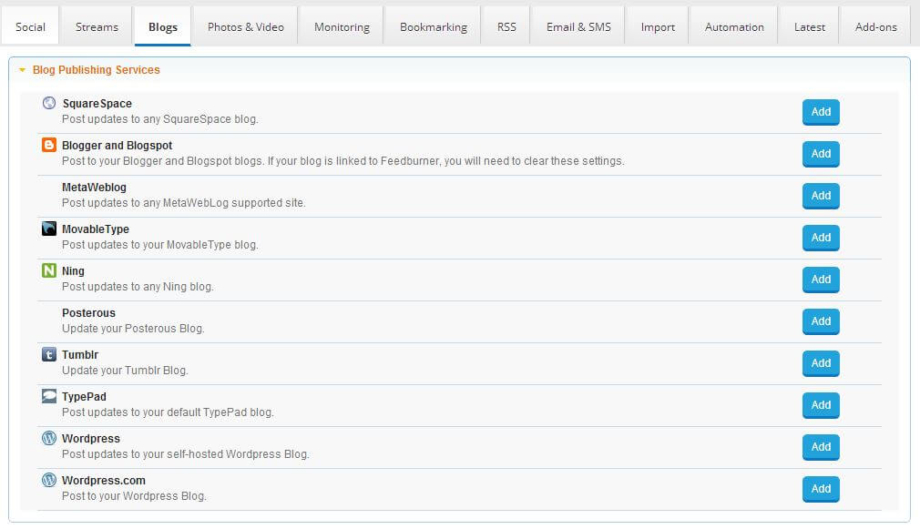The width and height of the screenshot is (920, 529).
Task: Click the 'MetaWeblog' service name
Action: 94,187
